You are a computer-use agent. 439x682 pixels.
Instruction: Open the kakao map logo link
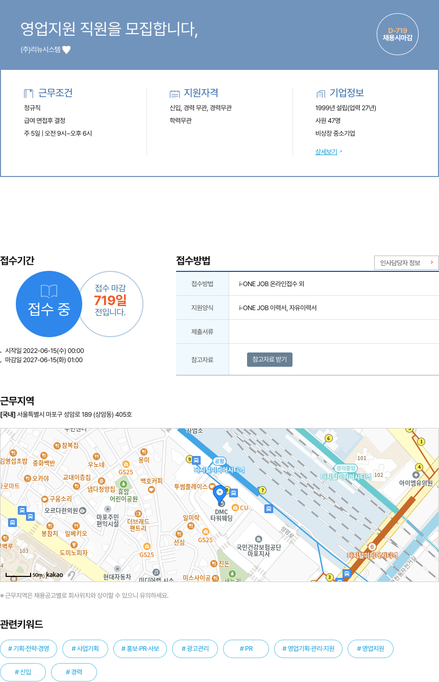coord(54,575)
